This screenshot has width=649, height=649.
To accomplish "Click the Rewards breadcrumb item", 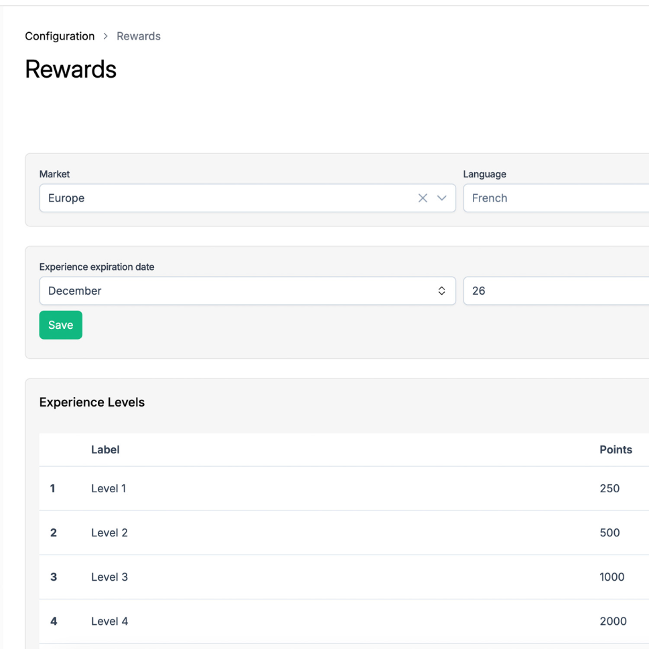I will (x=139, y=36).
